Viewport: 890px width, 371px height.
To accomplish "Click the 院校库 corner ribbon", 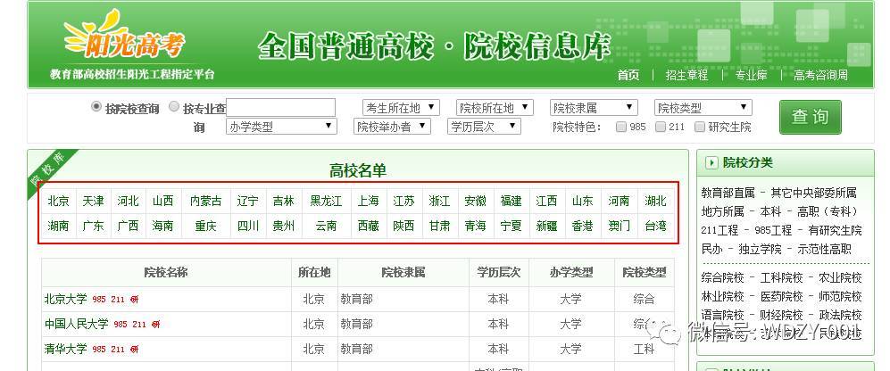I will tap(47, 169).
